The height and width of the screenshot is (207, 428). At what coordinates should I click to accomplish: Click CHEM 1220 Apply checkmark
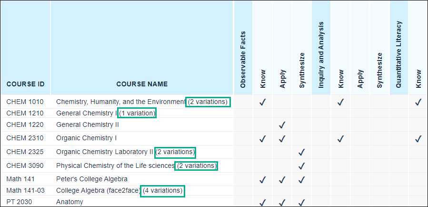282,125
